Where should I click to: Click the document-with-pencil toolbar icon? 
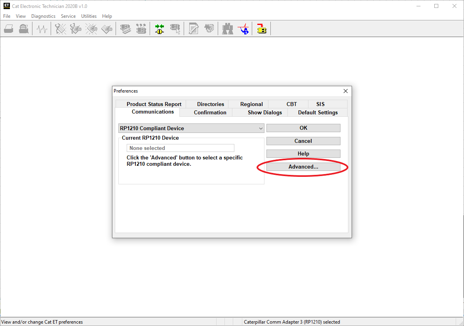coord(194,29)
